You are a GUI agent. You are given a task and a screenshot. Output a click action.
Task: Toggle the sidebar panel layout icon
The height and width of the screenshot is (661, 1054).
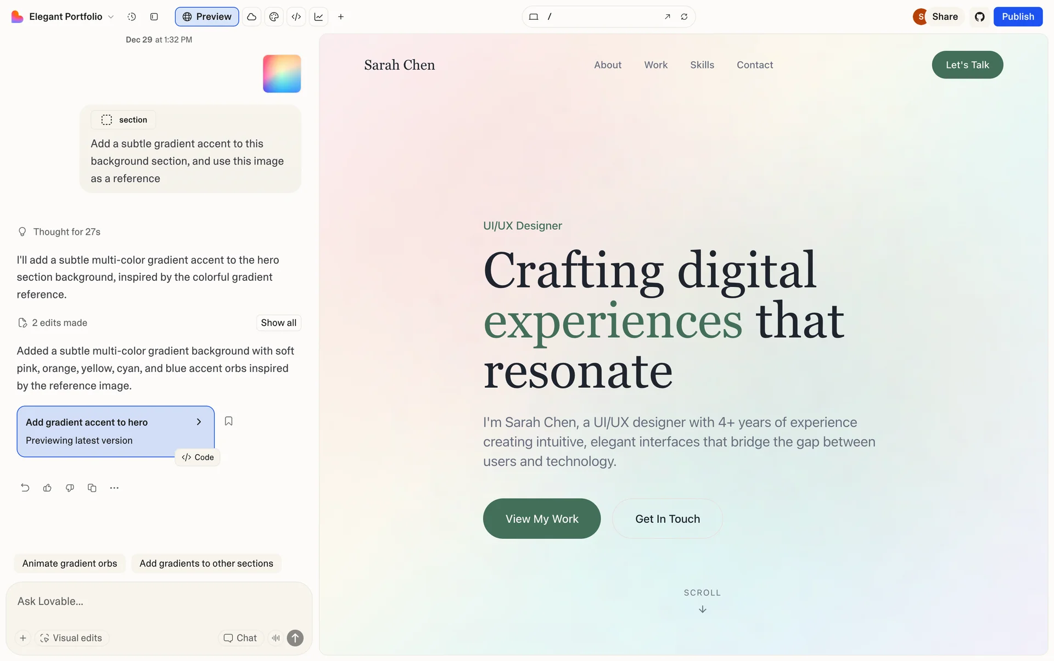[154, 17]
